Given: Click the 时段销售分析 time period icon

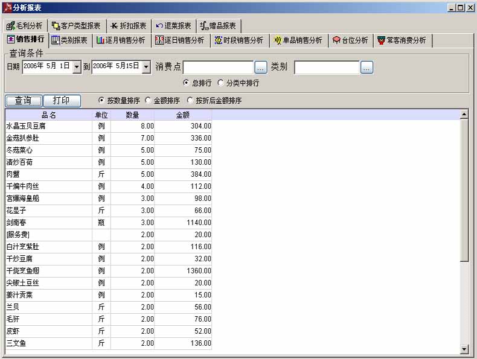Looking at the screenshot, I should (x=219, y=40).
